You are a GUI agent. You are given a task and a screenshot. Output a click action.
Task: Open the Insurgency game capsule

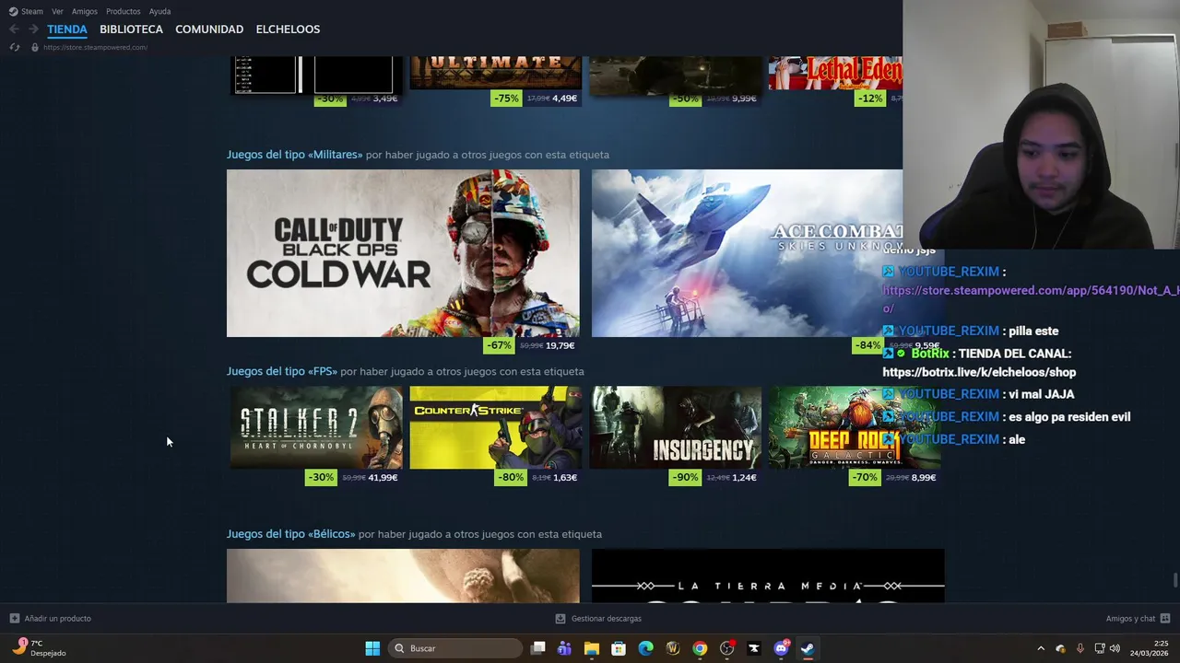[676, 427]
